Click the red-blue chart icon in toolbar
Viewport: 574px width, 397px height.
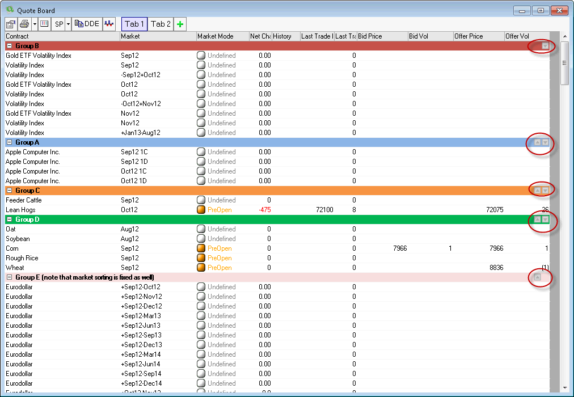pyautogui.click(x=110, y=24)
